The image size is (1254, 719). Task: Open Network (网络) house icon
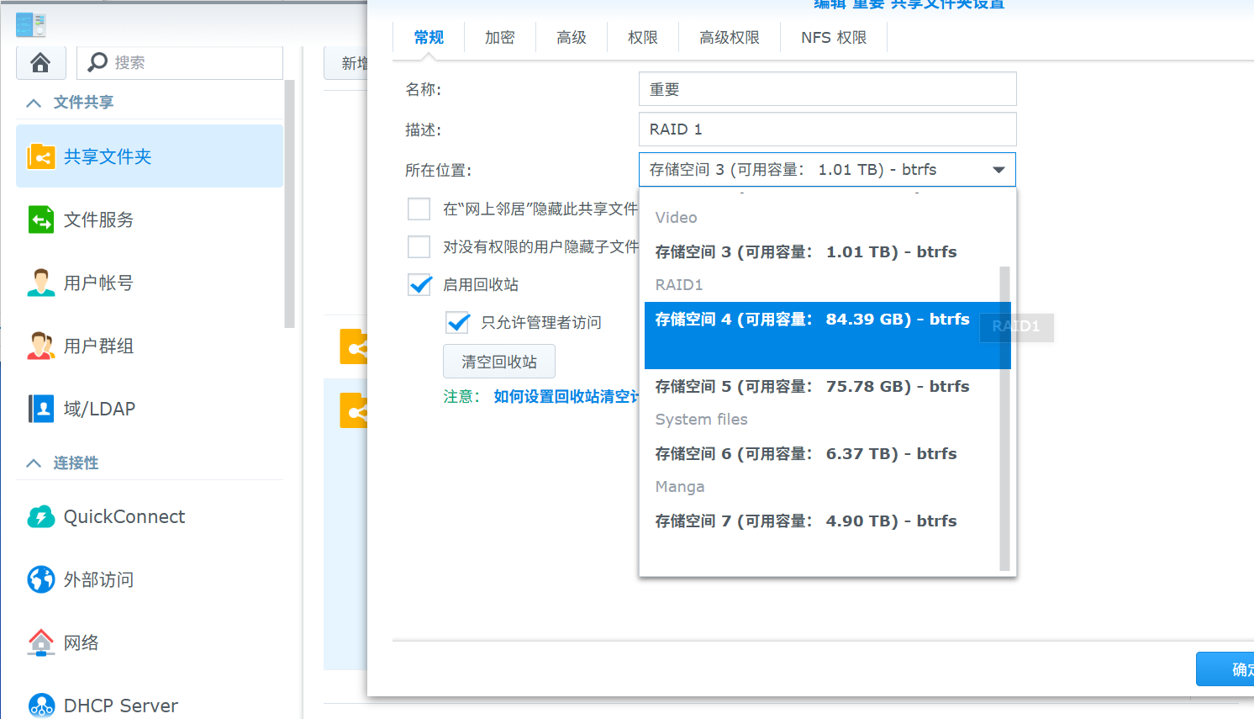(x=41, y=642)
